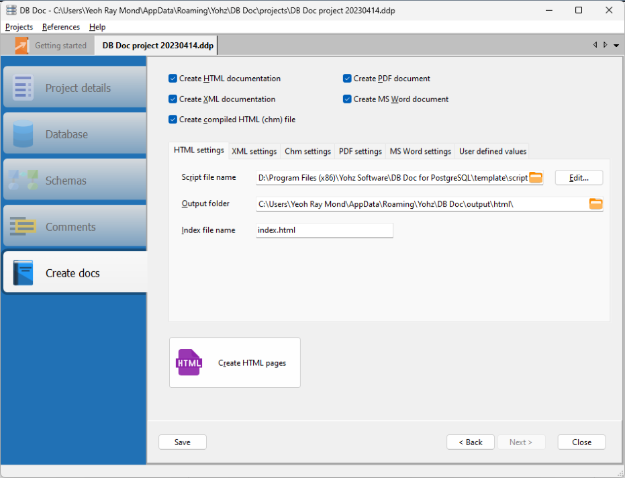Open the Schemas sidebar section
This screenshot has height=478, width=625.
pyautogui.click(x=75, y=181)
